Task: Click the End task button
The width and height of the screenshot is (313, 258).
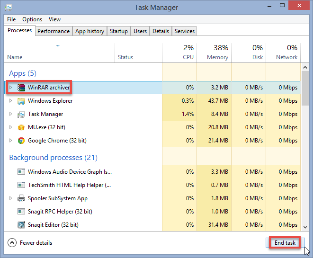Action: click(285, 243)
